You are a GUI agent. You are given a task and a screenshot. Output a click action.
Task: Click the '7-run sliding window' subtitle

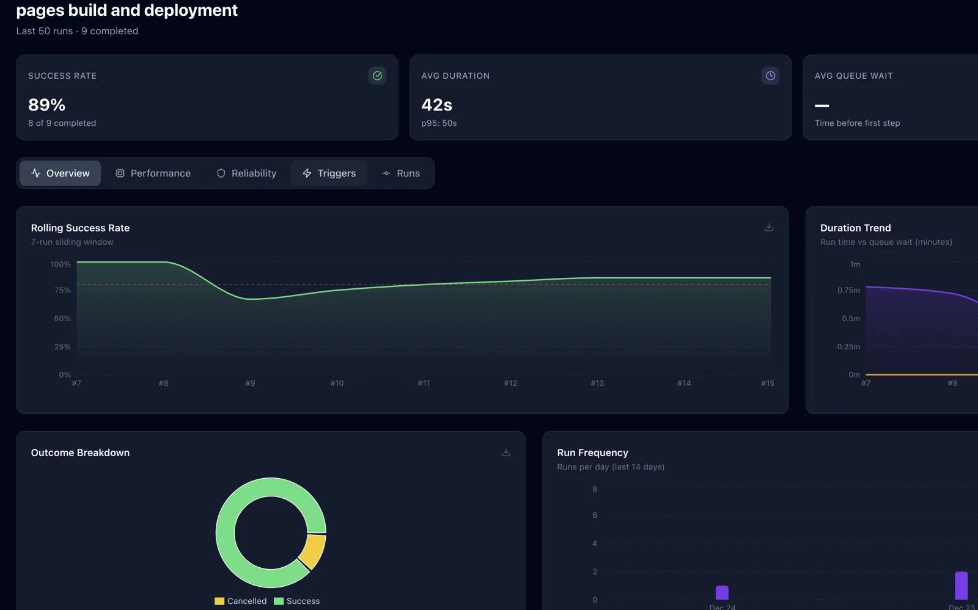[72, 242]
